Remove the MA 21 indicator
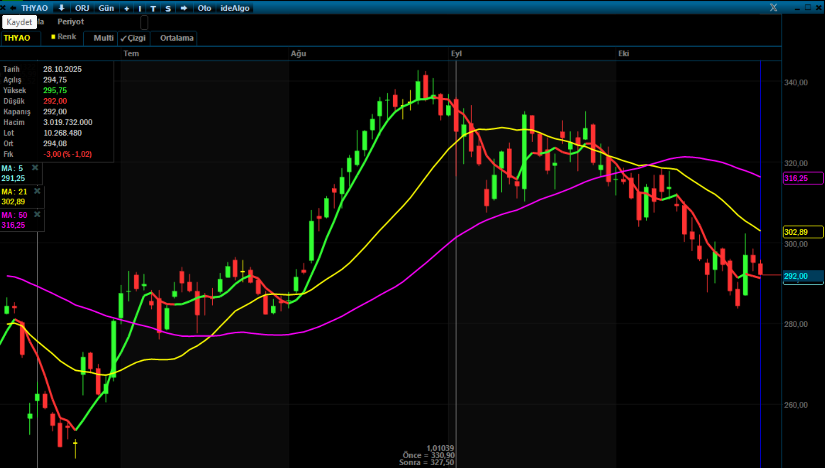 point(37,191)
